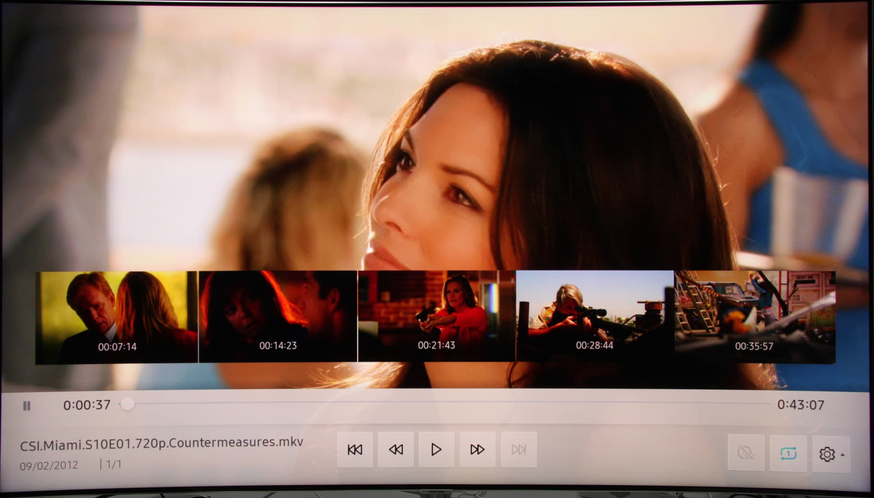874x498 pixels.
Task: Fast forward the video
Action: point(477,450)
